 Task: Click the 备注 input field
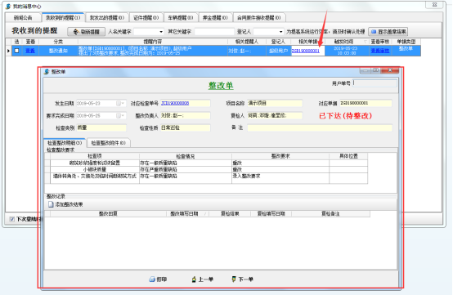click(x=320, y=127)
